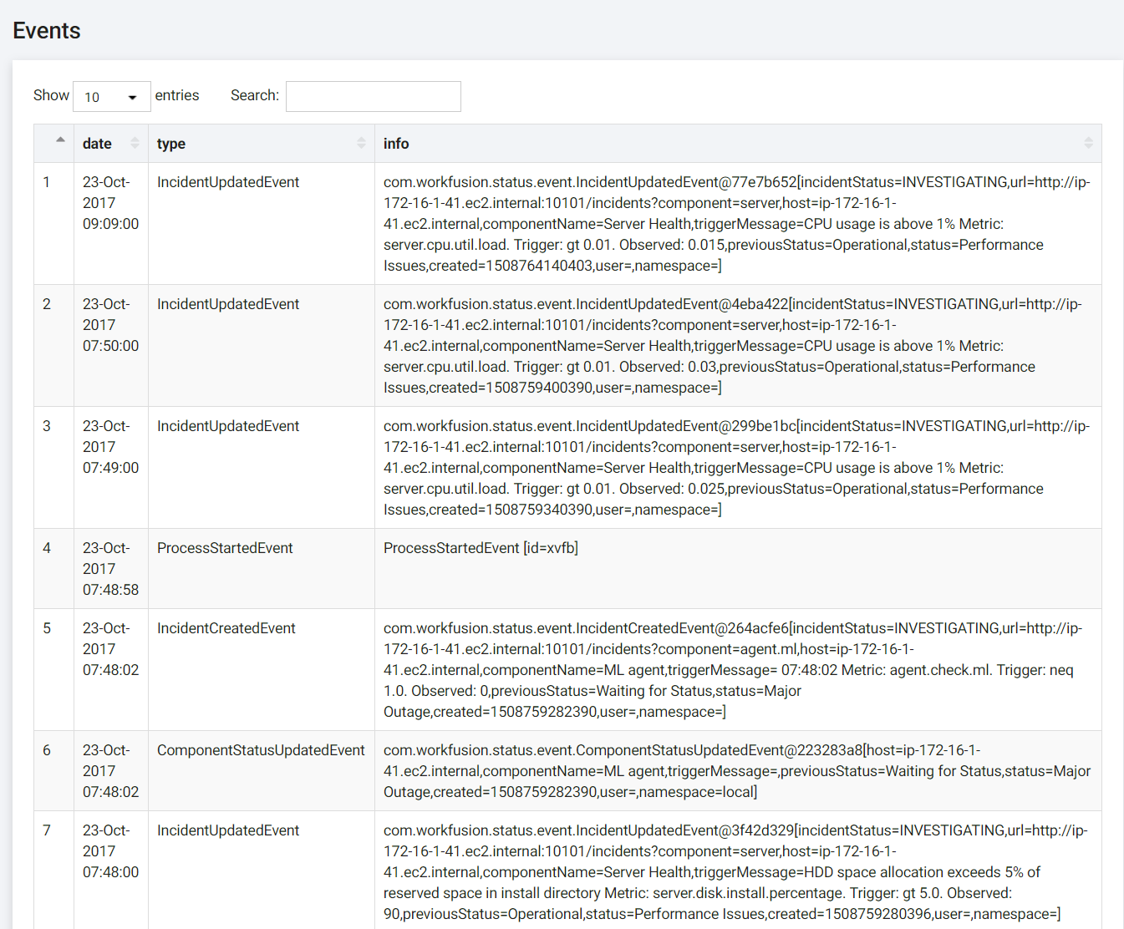Click info text containing ComponentStatusUpdatedEvent@223283a8
The width and height of the screenshot is (1124, 929).
[737, 771]
